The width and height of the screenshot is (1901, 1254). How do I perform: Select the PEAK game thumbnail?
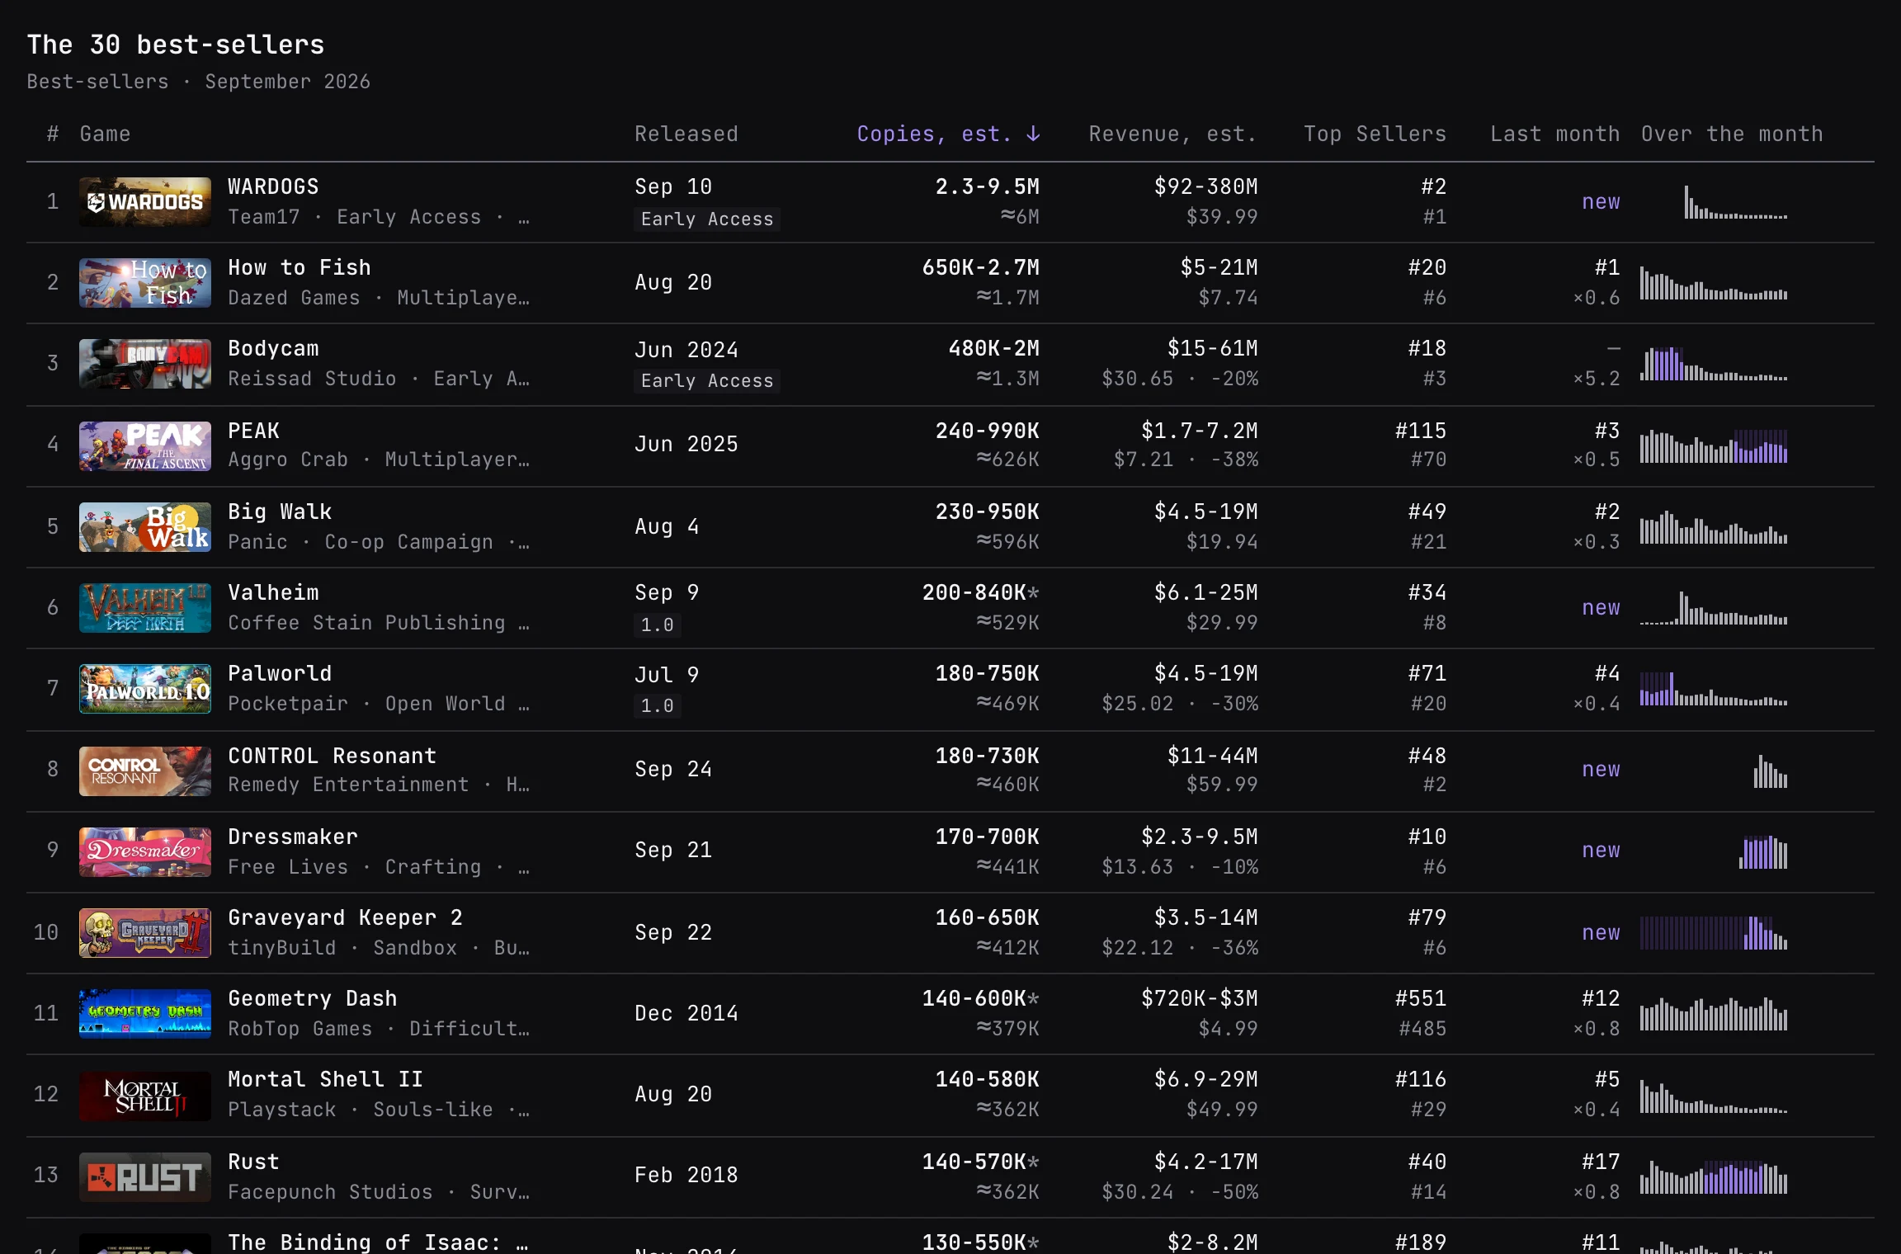[145, 446]
